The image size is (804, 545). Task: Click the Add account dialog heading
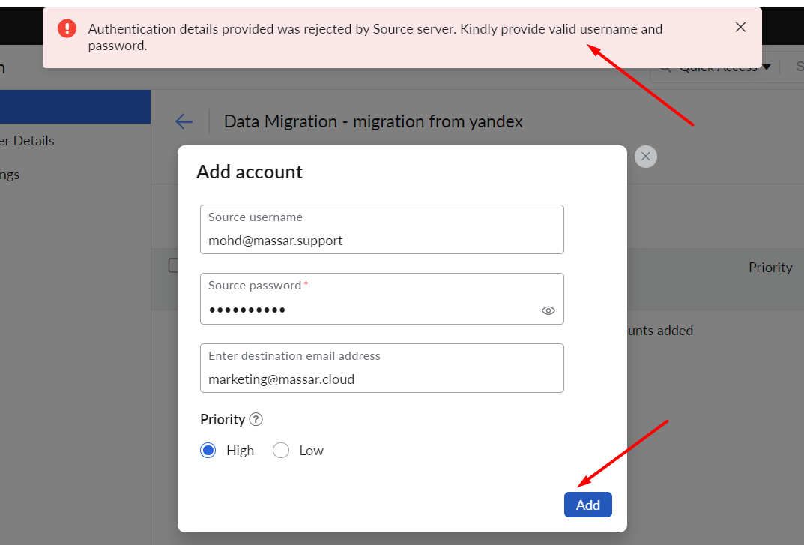click(250, 172)
